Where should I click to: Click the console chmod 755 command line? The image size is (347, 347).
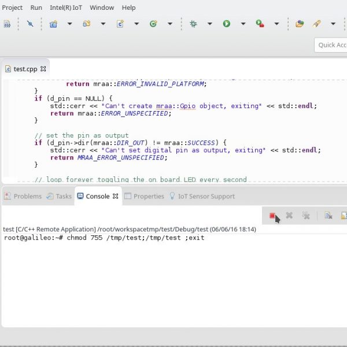click(104, 238)
